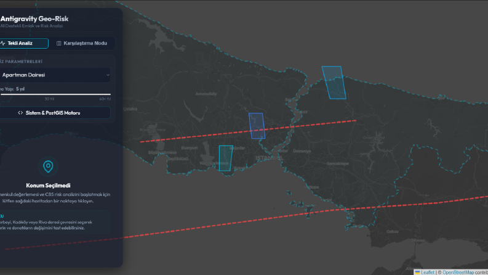Click the northeastern light-blue zone polygon
The image size is (488, 275).
pos(334,83)
